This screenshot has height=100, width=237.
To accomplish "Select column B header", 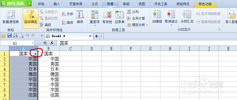I will (49, 49).
